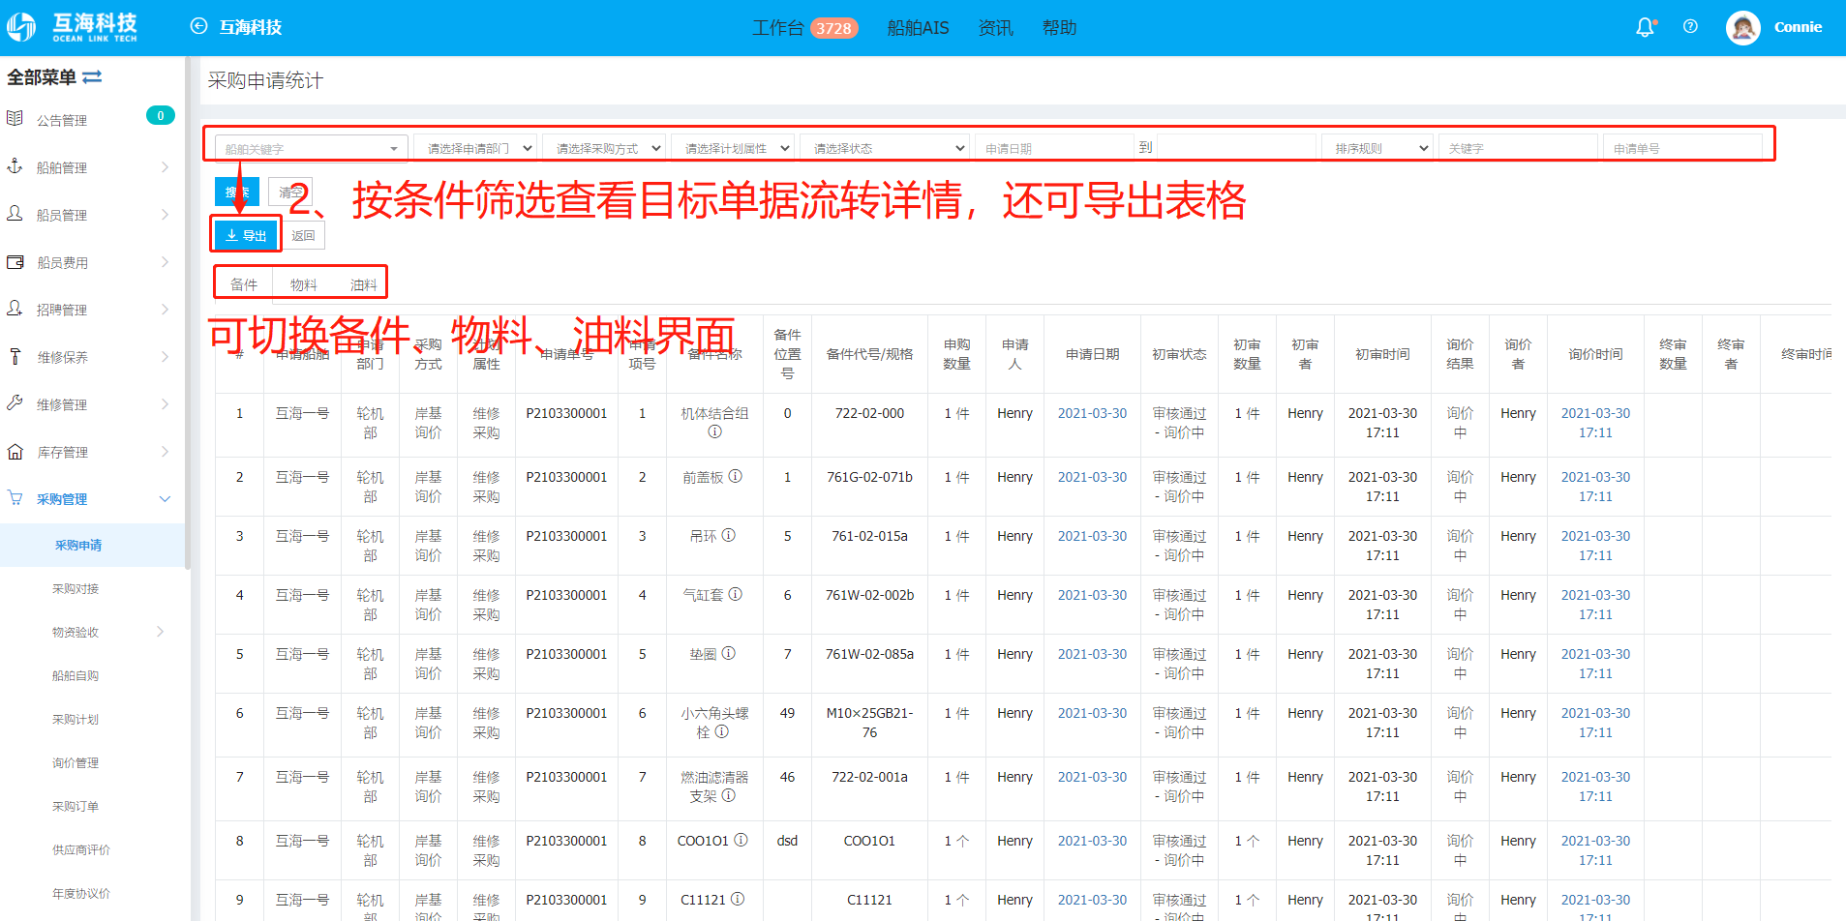The image size is (1846, 921).
Task: Click the 维修保养 tool icon
Action: 15,356
